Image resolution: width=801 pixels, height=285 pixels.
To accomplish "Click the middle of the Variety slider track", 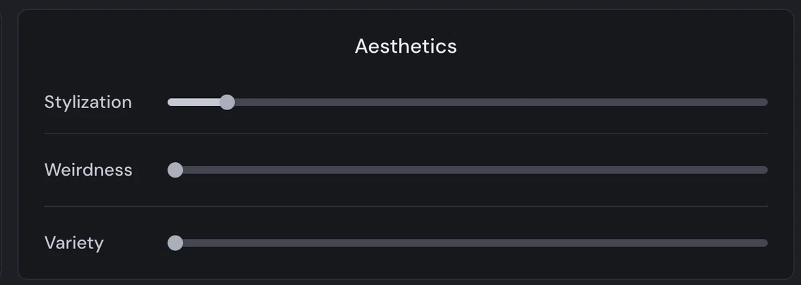I will 468,243.
